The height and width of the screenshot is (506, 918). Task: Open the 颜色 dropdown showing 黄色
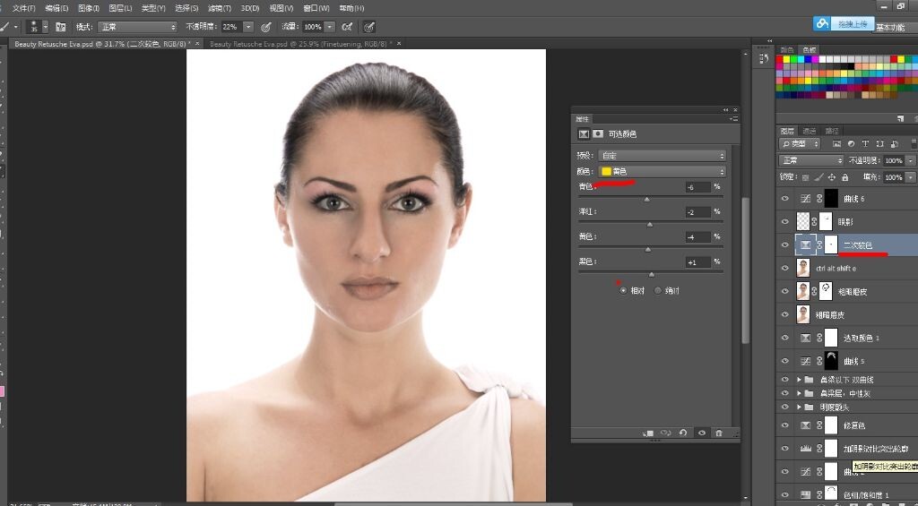(x=663, y=171)
